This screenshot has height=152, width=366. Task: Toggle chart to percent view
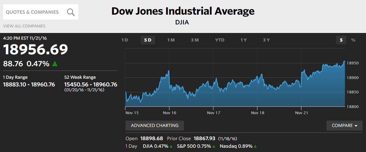[353, 40]
